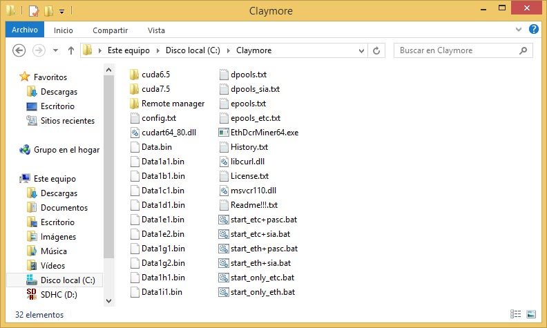Open the Inicio ribbon tab

(x=64, y=30)
